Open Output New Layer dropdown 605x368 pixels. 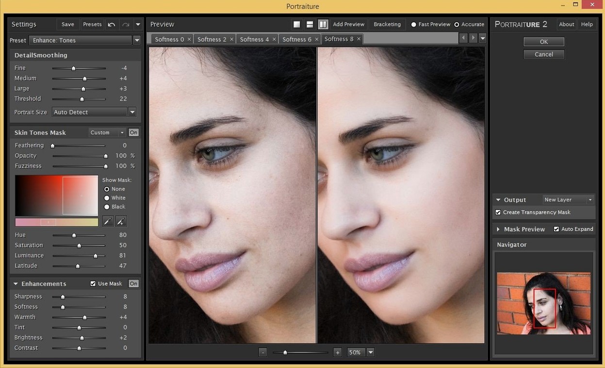pos(568,200)
